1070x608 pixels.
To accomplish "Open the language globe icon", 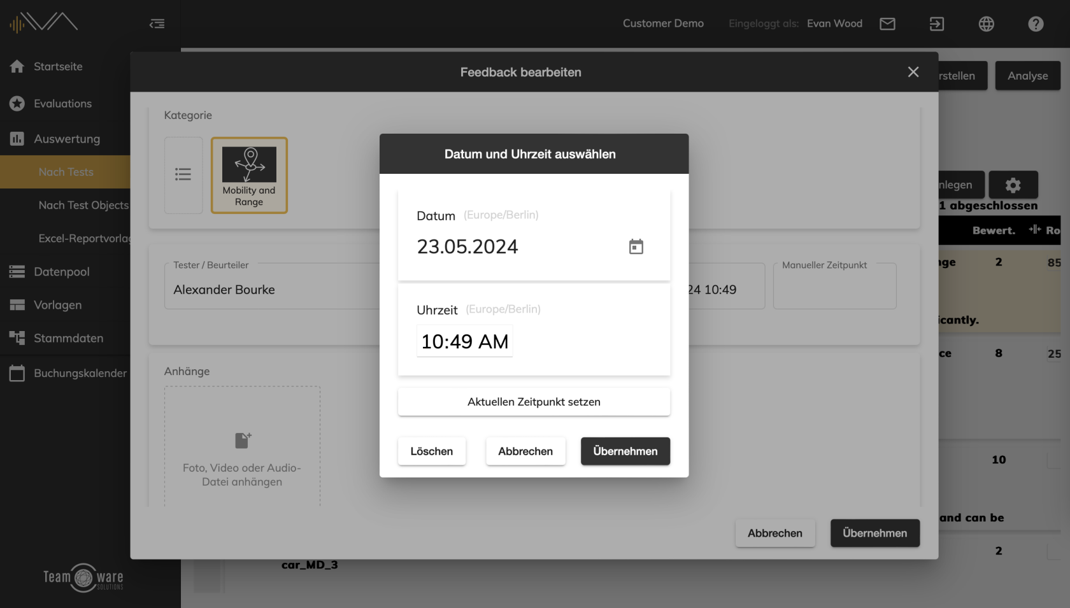I will click(987, 24).
